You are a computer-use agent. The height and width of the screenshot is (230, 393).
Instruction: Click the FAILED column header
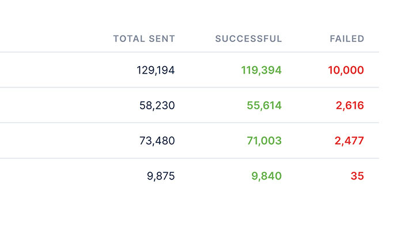coord(346,39)
